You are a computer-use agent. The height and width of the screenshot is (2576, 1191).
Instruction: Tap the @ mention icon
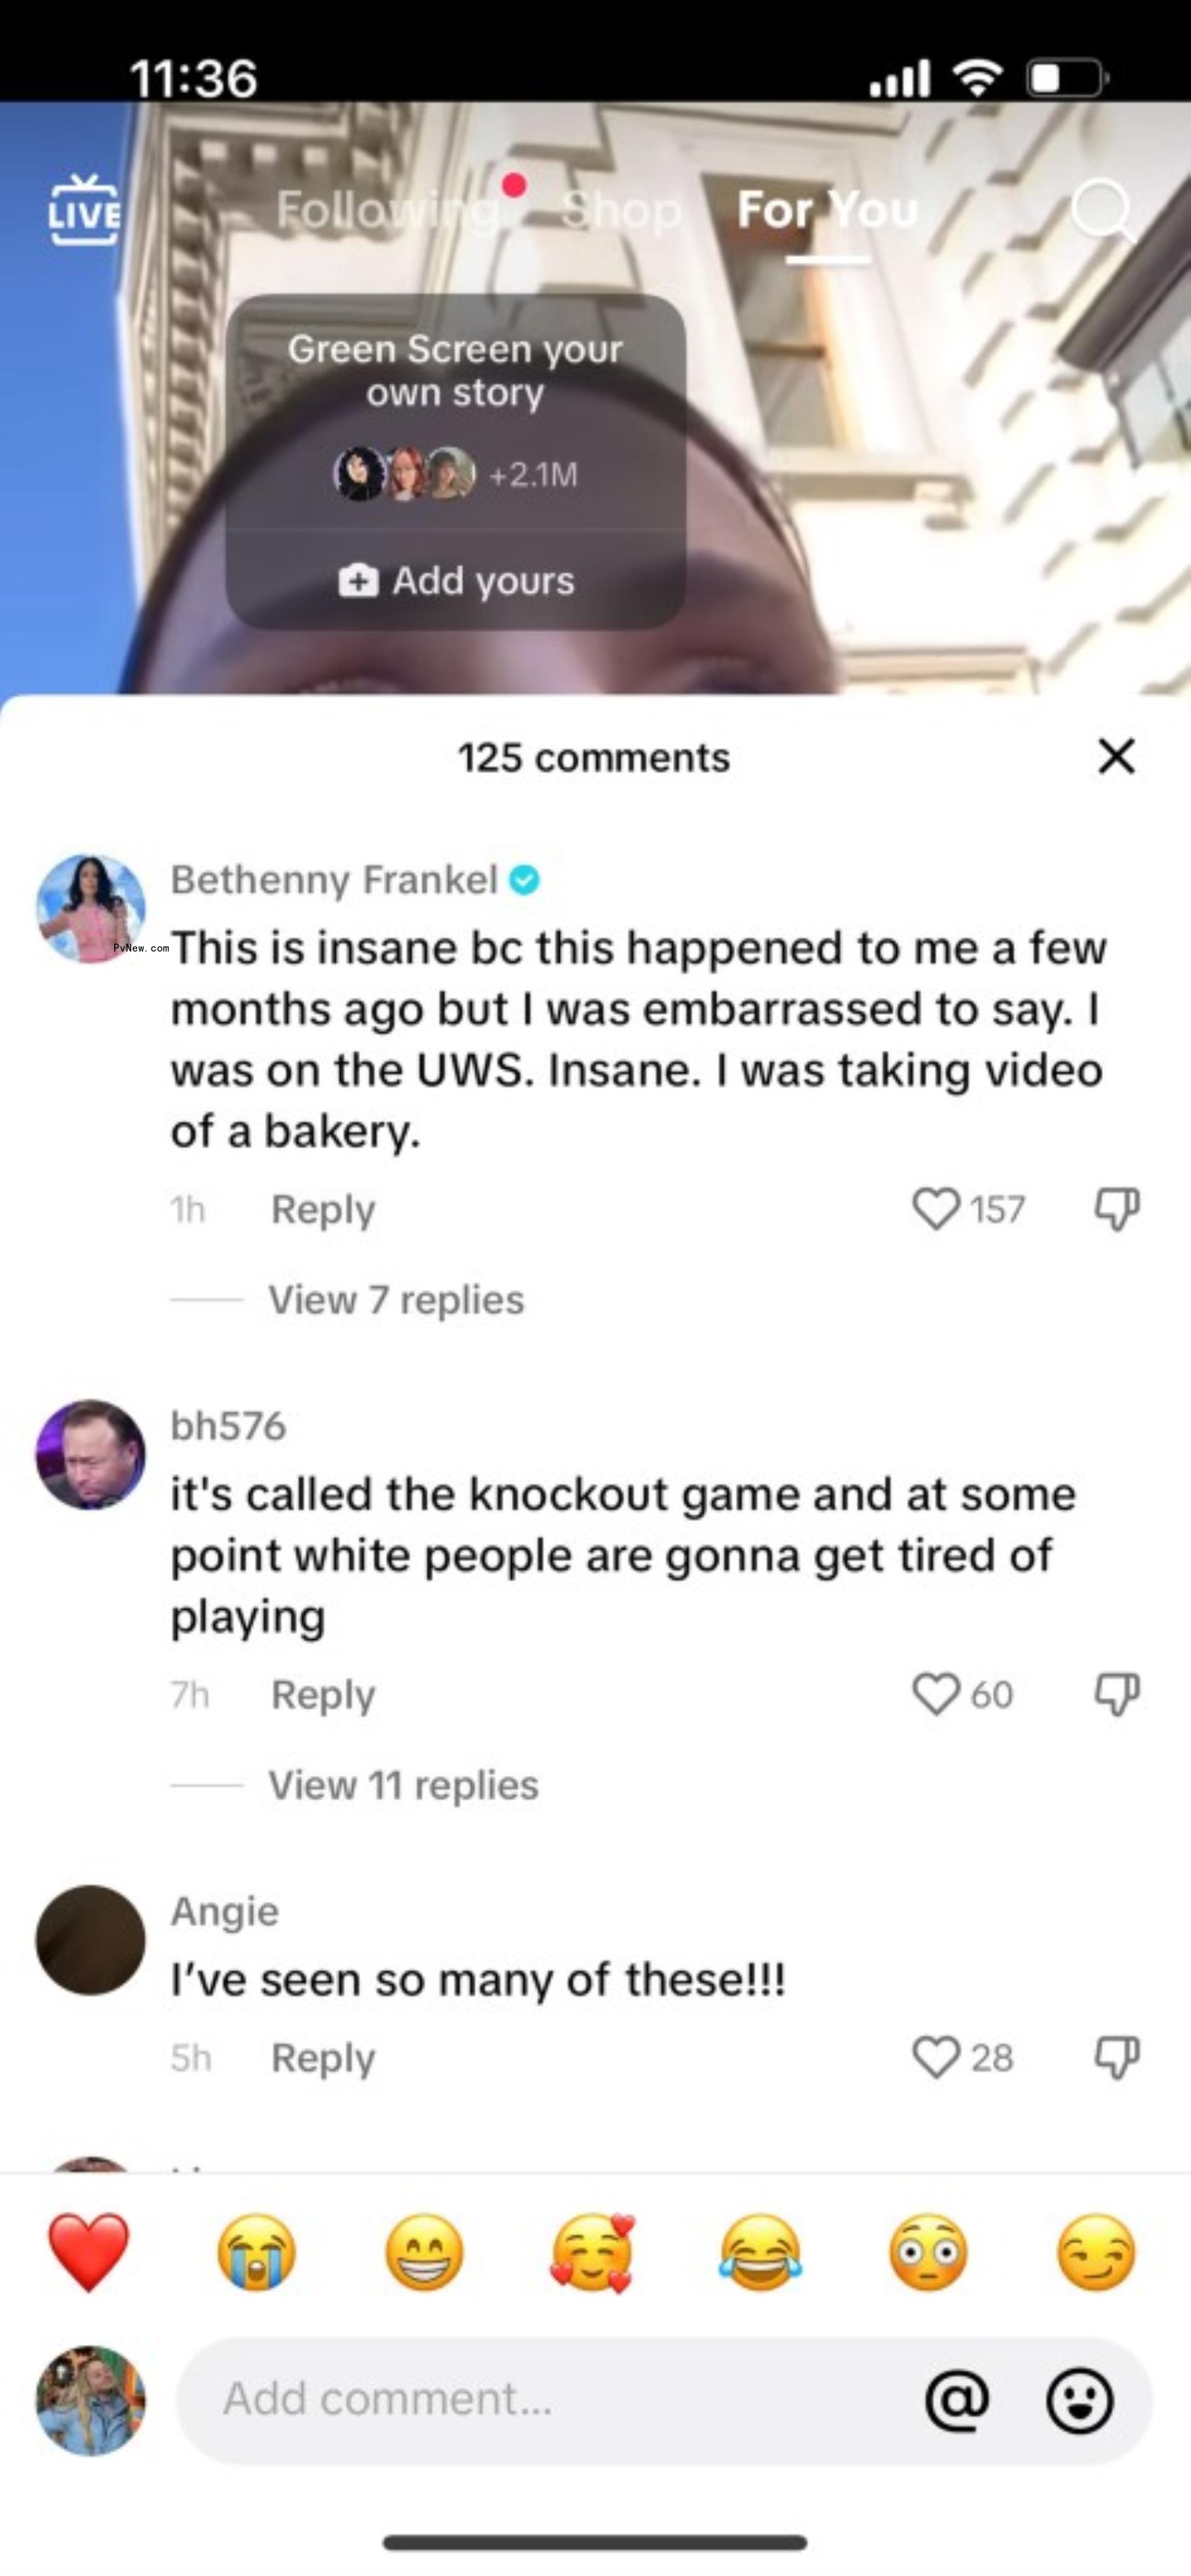click(x=957, y=2399)
